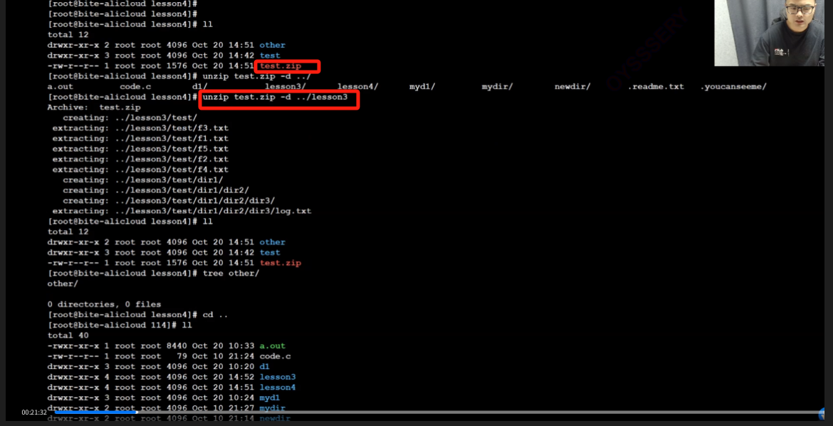Viewport: 833px width, 426px height.
Task: Click the green a.out file in the listing
Action: tap(272, 346)
